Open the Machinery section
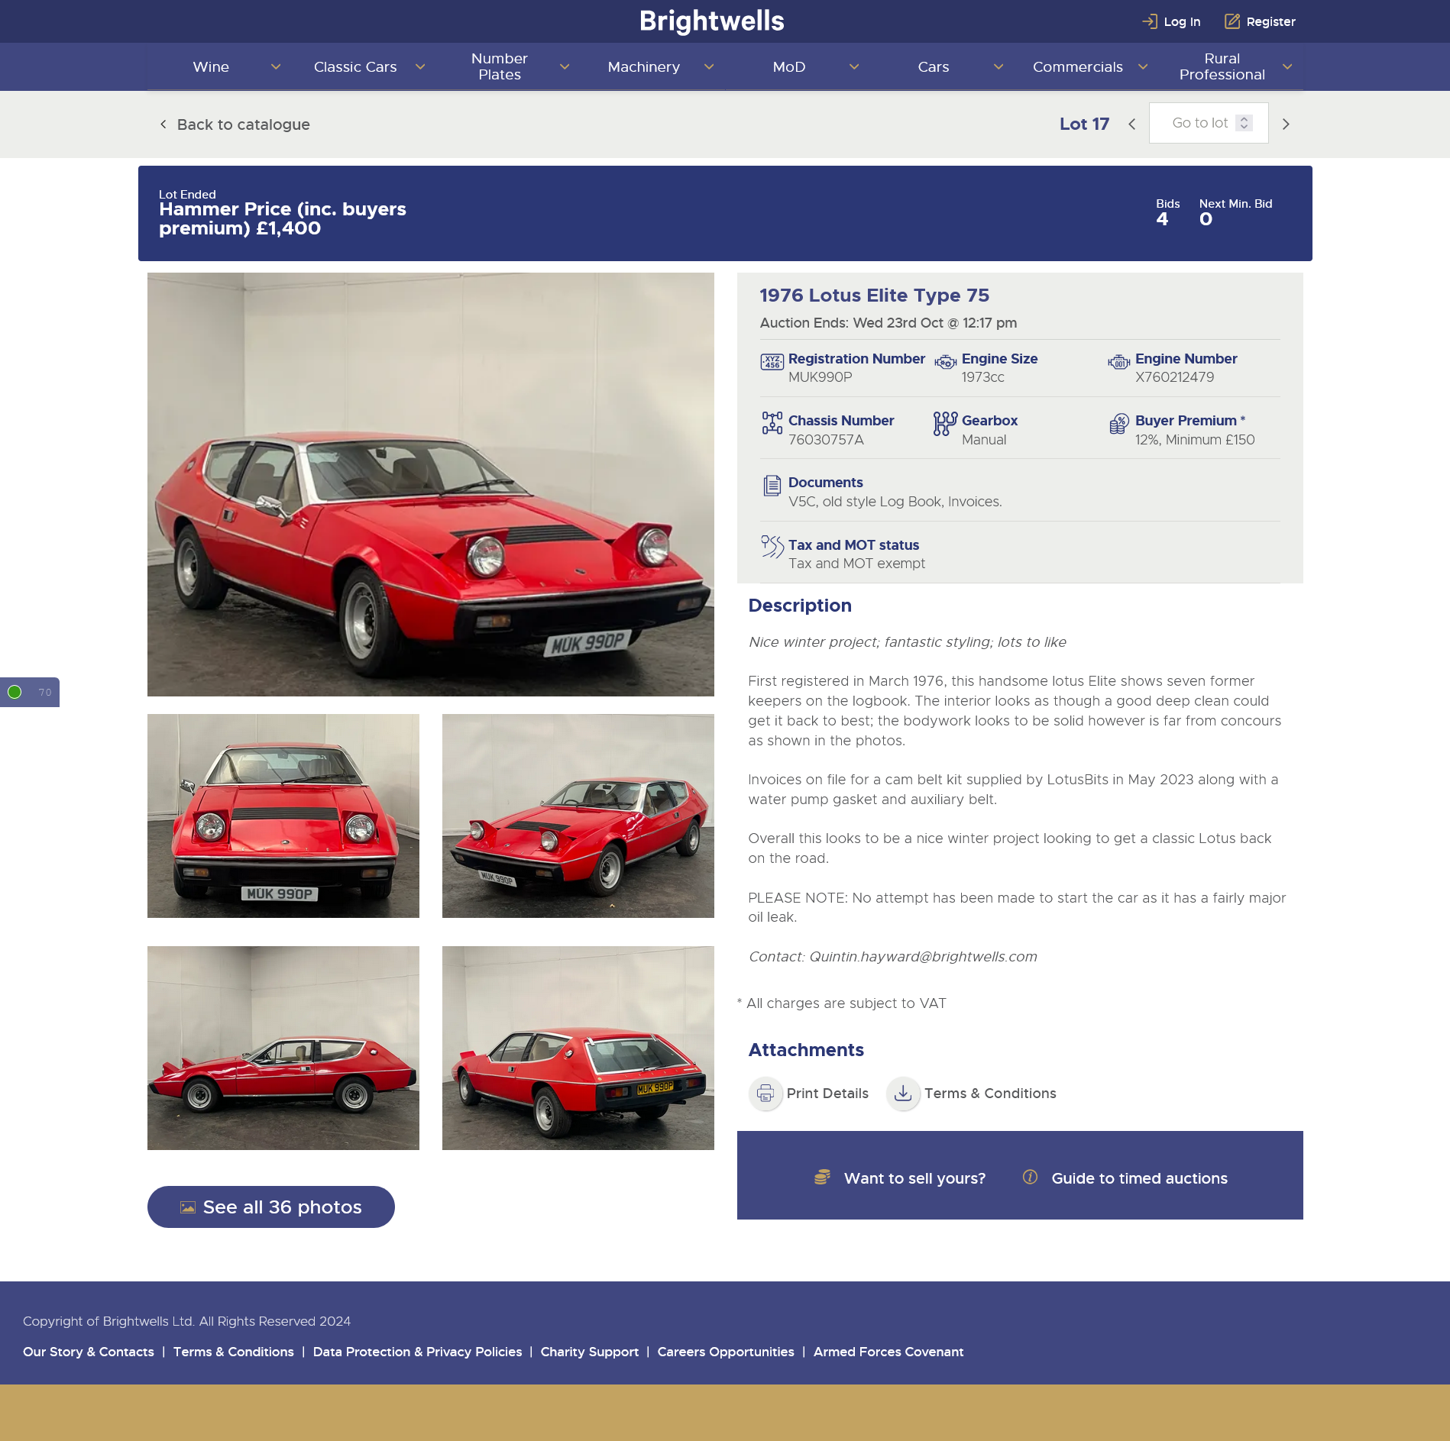The height and width of the screenshot is (1441, 1450). pos(644,67)
